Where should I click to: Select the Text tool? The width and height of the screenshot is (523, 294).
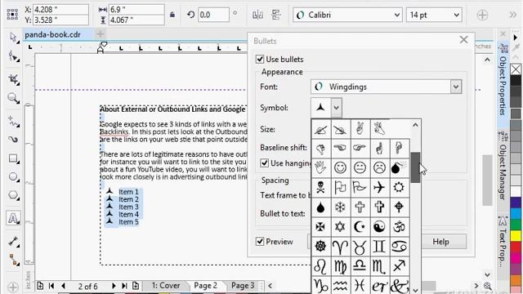pos(13,218)
